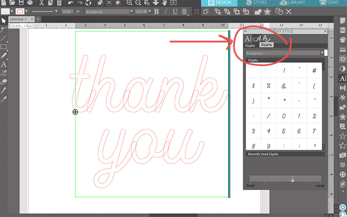The width and height of the screenshot is (347, 217).
Task: Close the Text Style panel
Action: (x=326, y=31)
